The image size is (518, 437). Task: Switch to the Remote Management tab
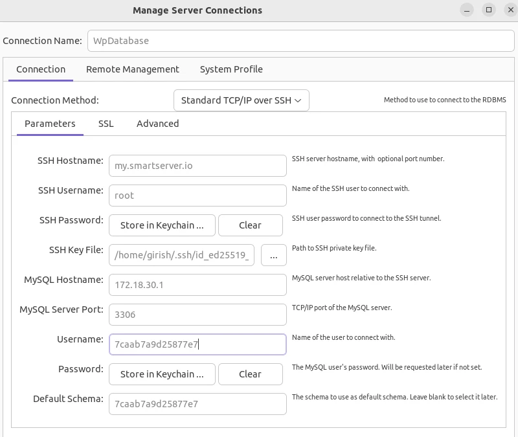[x=133, y=69]
